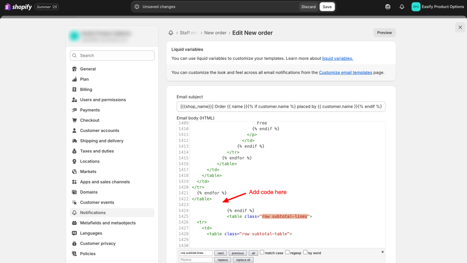Click the Plan icon in sidebar
Screen dimensions: 467x263
coord(74,79)
